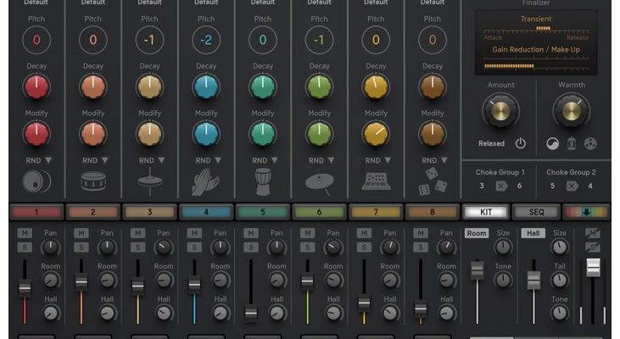The height and width of the screenshot is (339, 620).
Task: Click the Room reverb button
Action: point(477,233)
